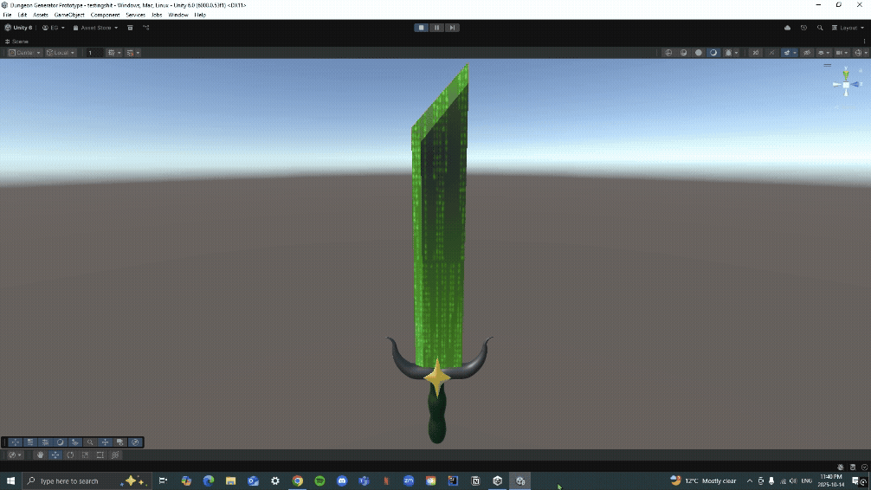The height and width of the screenshot is (490, 871).
Task: Open Unity Cloud services icon
Action: (x=787, y=28)
